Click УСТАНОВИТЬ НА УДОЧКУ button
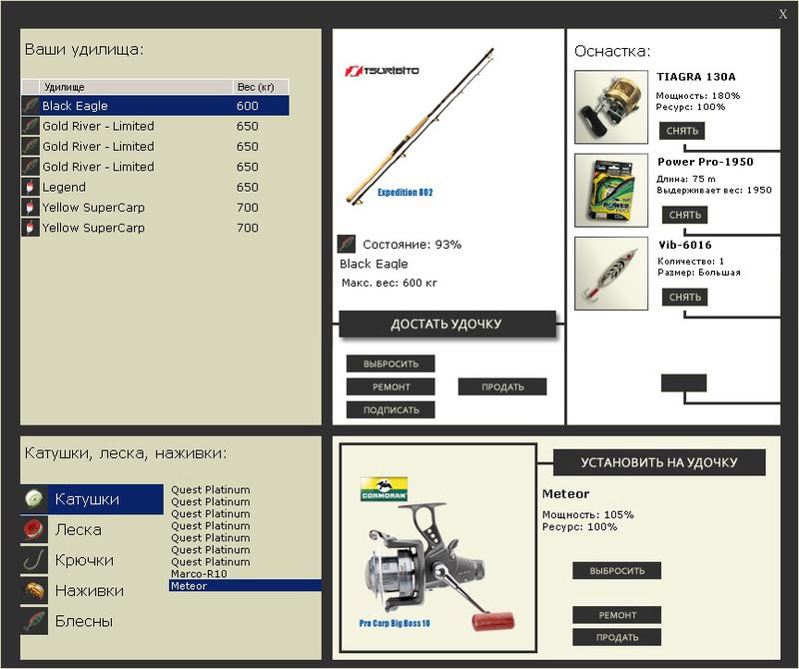 tap(659, 462)
